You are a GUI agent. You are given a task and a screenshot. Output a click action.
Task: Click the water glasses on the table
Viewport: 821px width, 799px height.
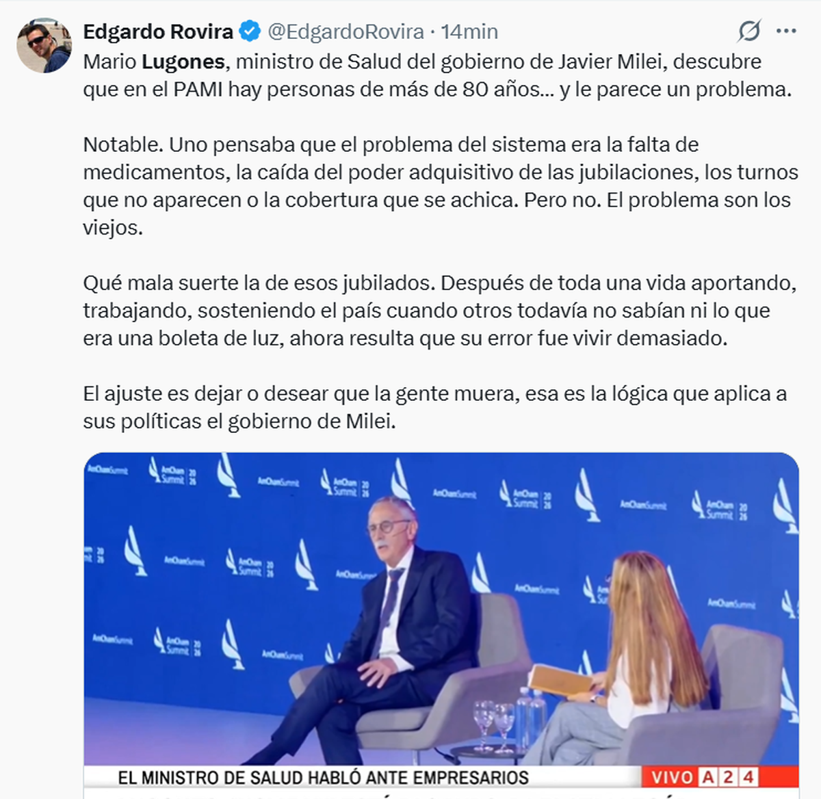click(x=494, y=724)
